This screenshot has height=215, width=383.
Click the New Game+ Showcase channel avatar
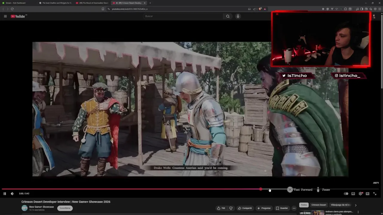25,208
